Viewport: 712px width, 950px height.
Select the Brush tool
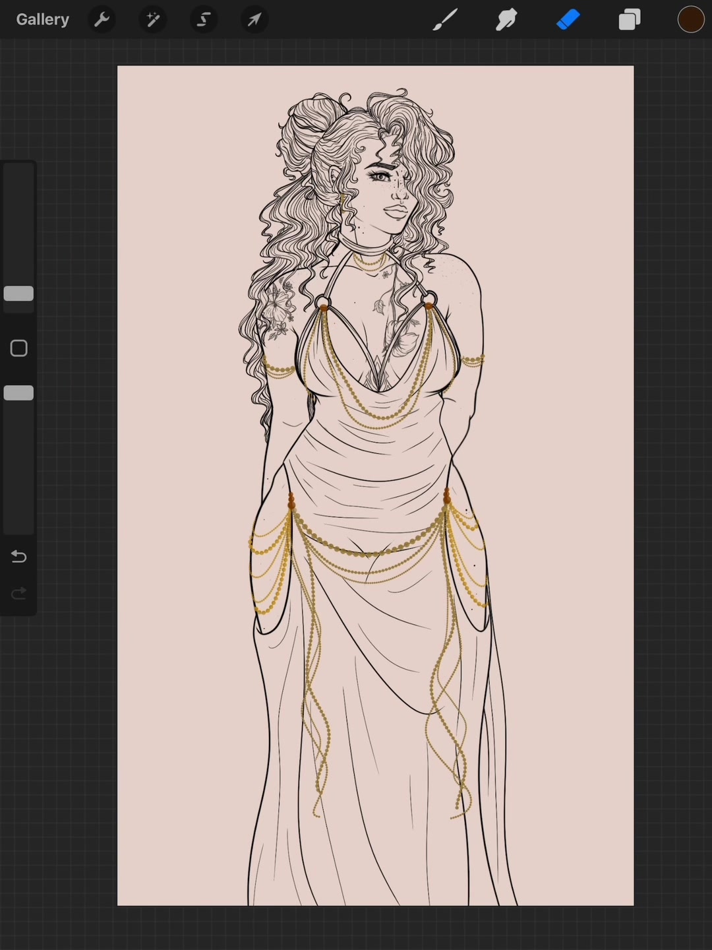(x=445, y=20)
